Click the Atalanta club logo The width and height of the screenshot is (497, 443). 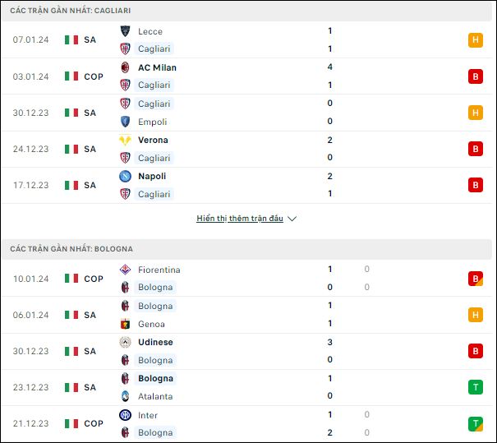click(125, 396)
